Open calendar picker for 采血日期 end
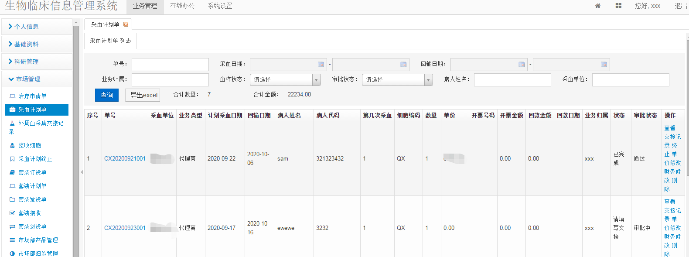689x257 pixels. (x=403, y=65)
